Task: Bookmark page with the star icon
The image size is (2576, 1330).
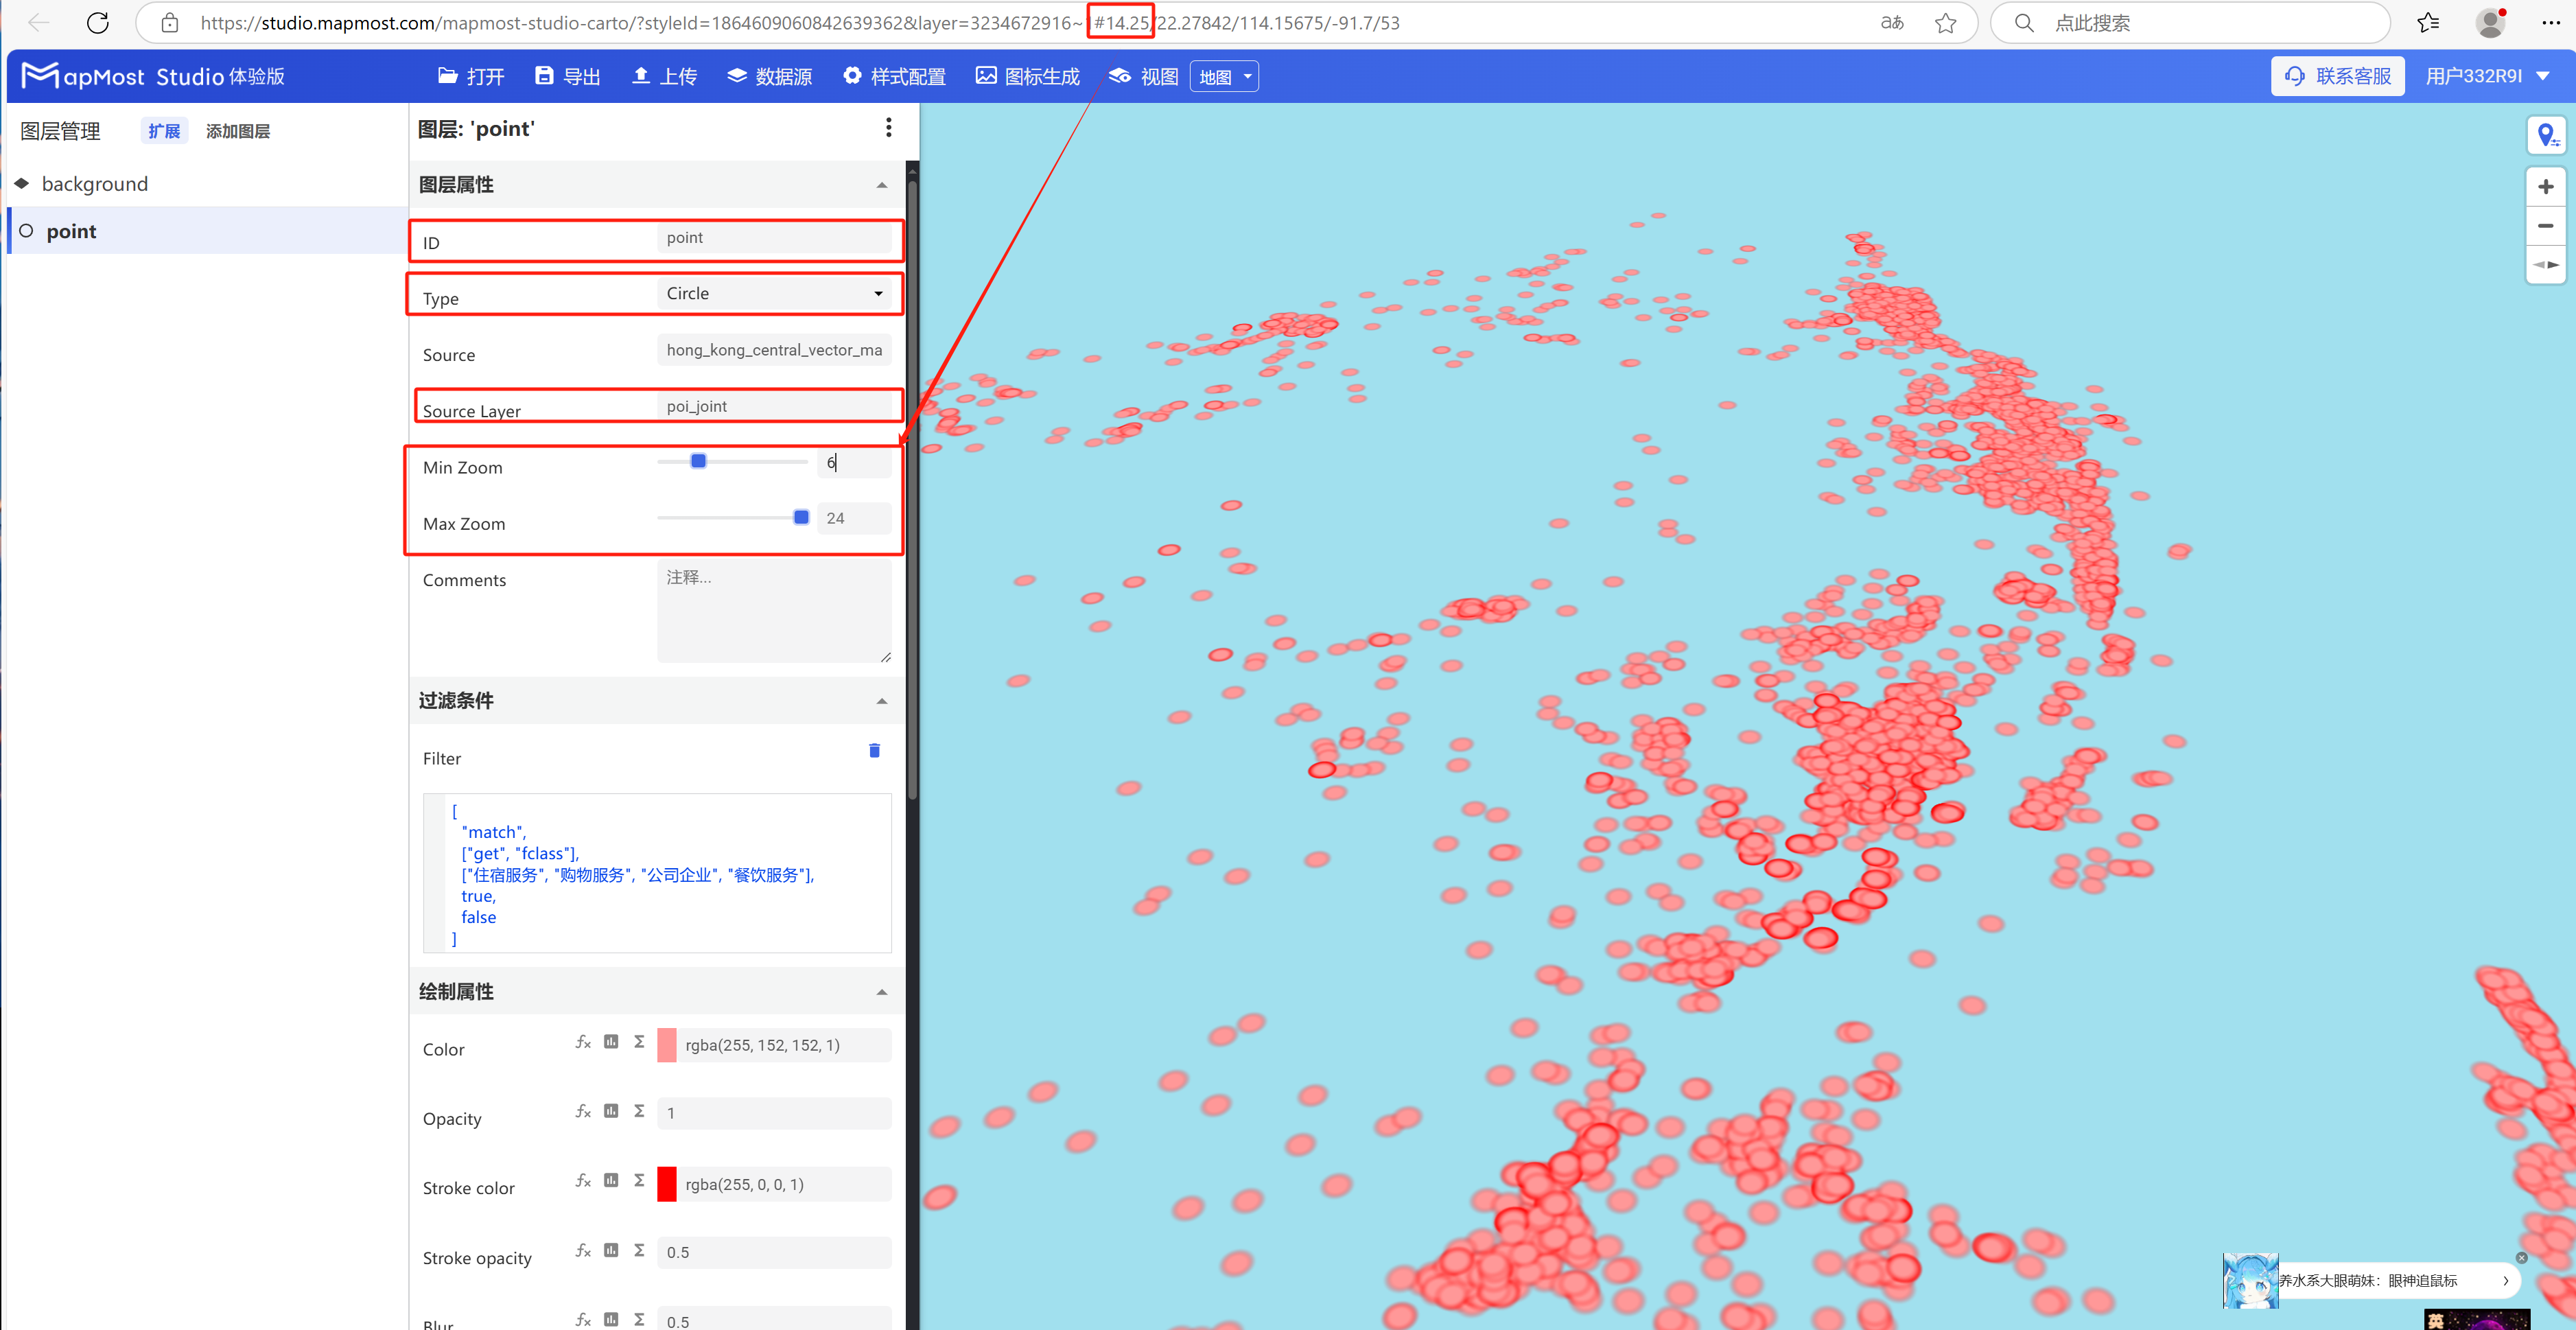Action: click(1945, 23)
